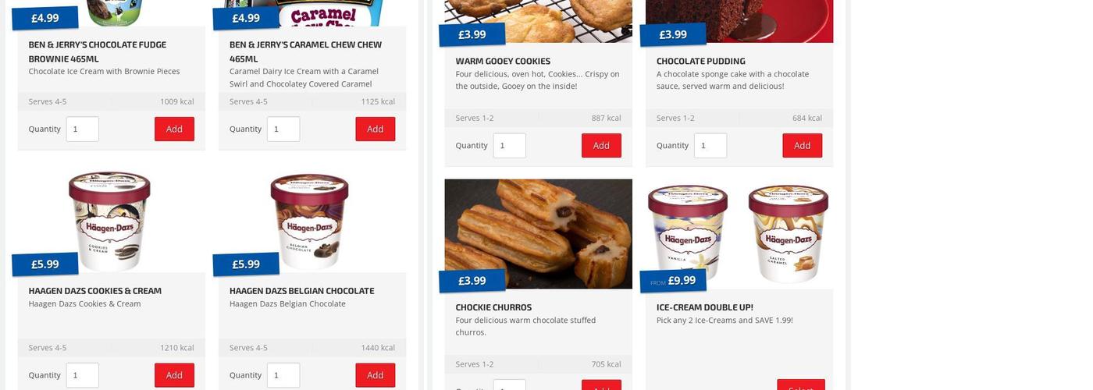Image resolution: width=1093 pixels, height=390 pixels.
Task: Open the Warm Gooey Cookies photo
Action: click(x=539, y=21)
